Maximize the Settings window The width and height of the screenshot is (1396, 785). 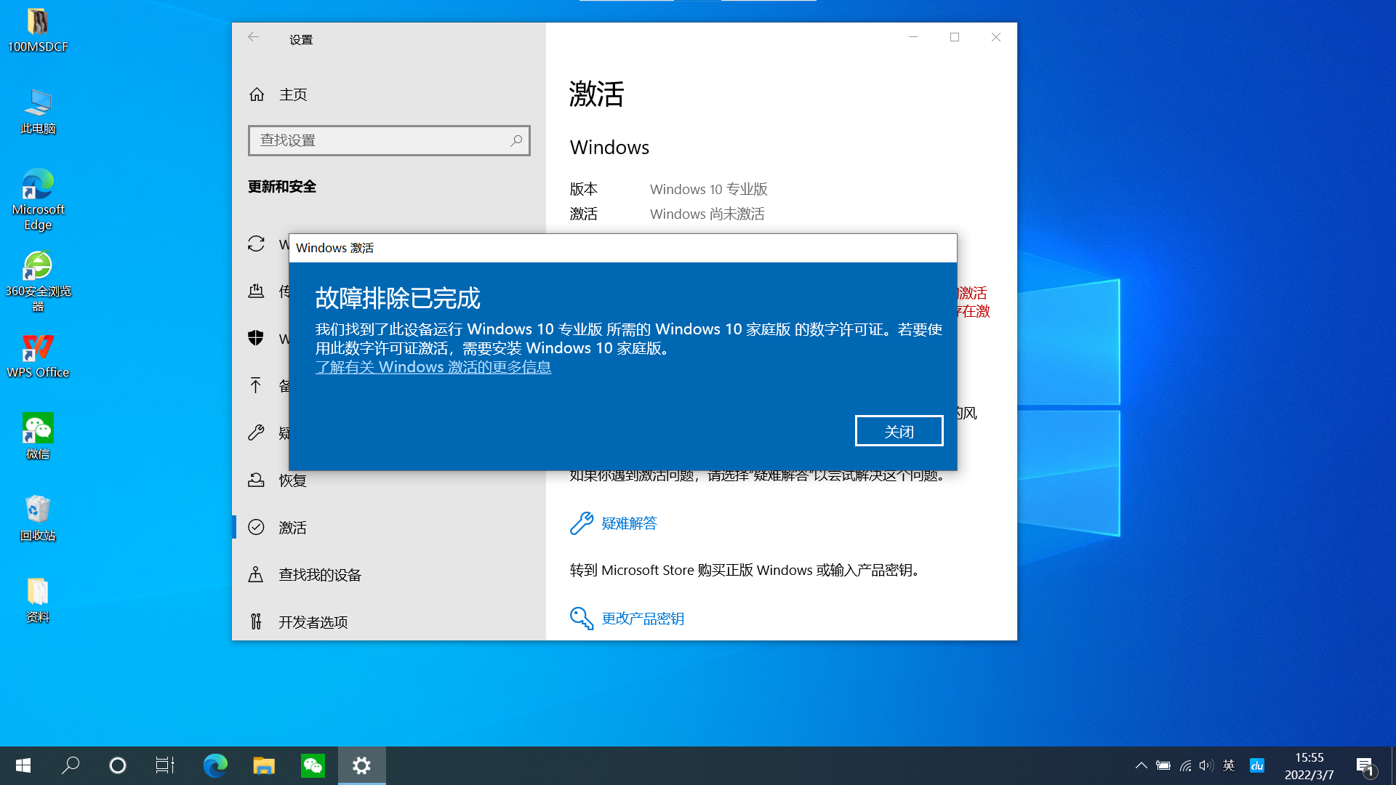coord(955,38)
